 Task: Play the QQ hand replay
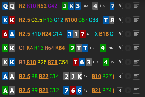(128, 6)
